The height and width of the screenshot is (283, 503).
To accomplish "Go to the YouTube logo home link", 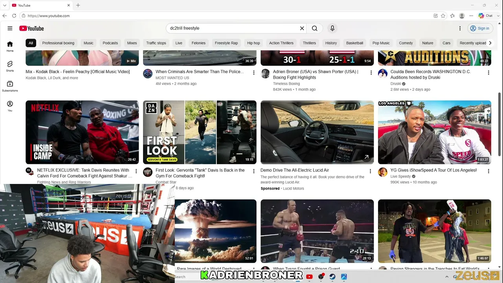I will point(31,28).
